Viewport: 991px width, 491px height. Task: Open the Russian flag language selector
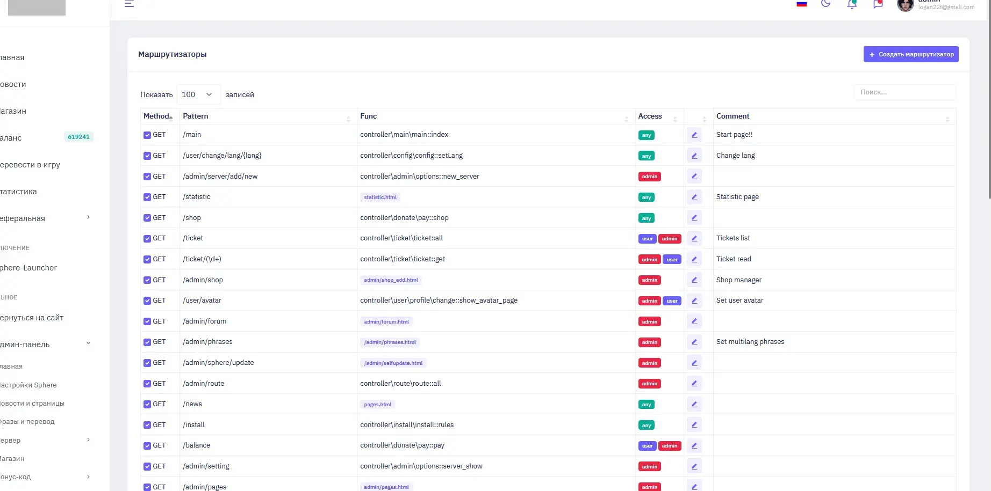click(x=801, y=3)
